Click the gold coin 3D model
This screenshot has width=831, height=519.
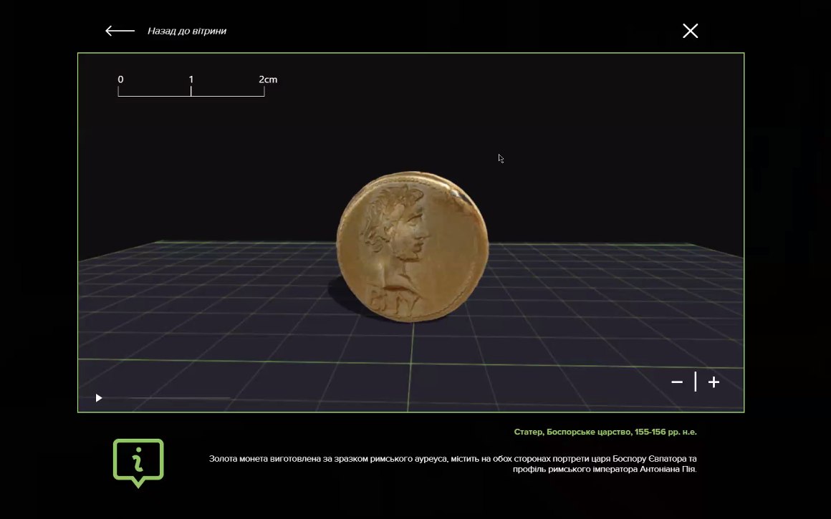point(413,247)
